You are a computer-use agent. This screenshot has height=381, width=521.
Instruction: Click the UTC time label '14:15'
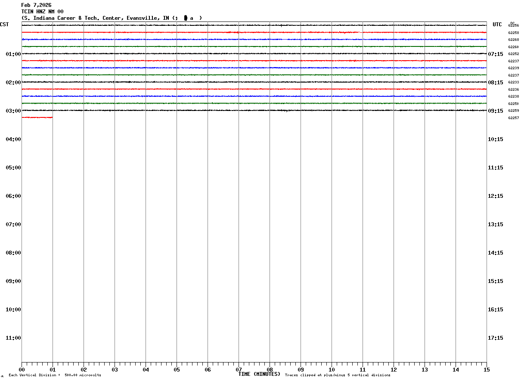(496, 253)
